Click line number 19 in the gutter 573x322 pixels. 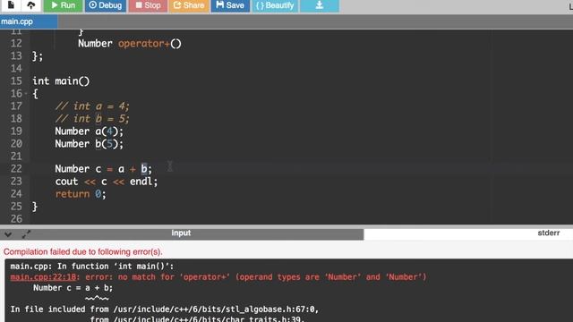click(16, 131)
